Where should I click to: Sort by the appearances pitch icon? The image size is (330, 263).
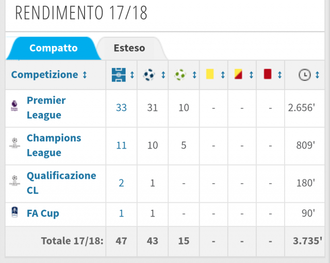[119, 75]
